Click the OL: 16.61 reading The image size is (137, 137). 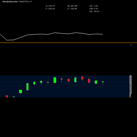coord(94,12)
